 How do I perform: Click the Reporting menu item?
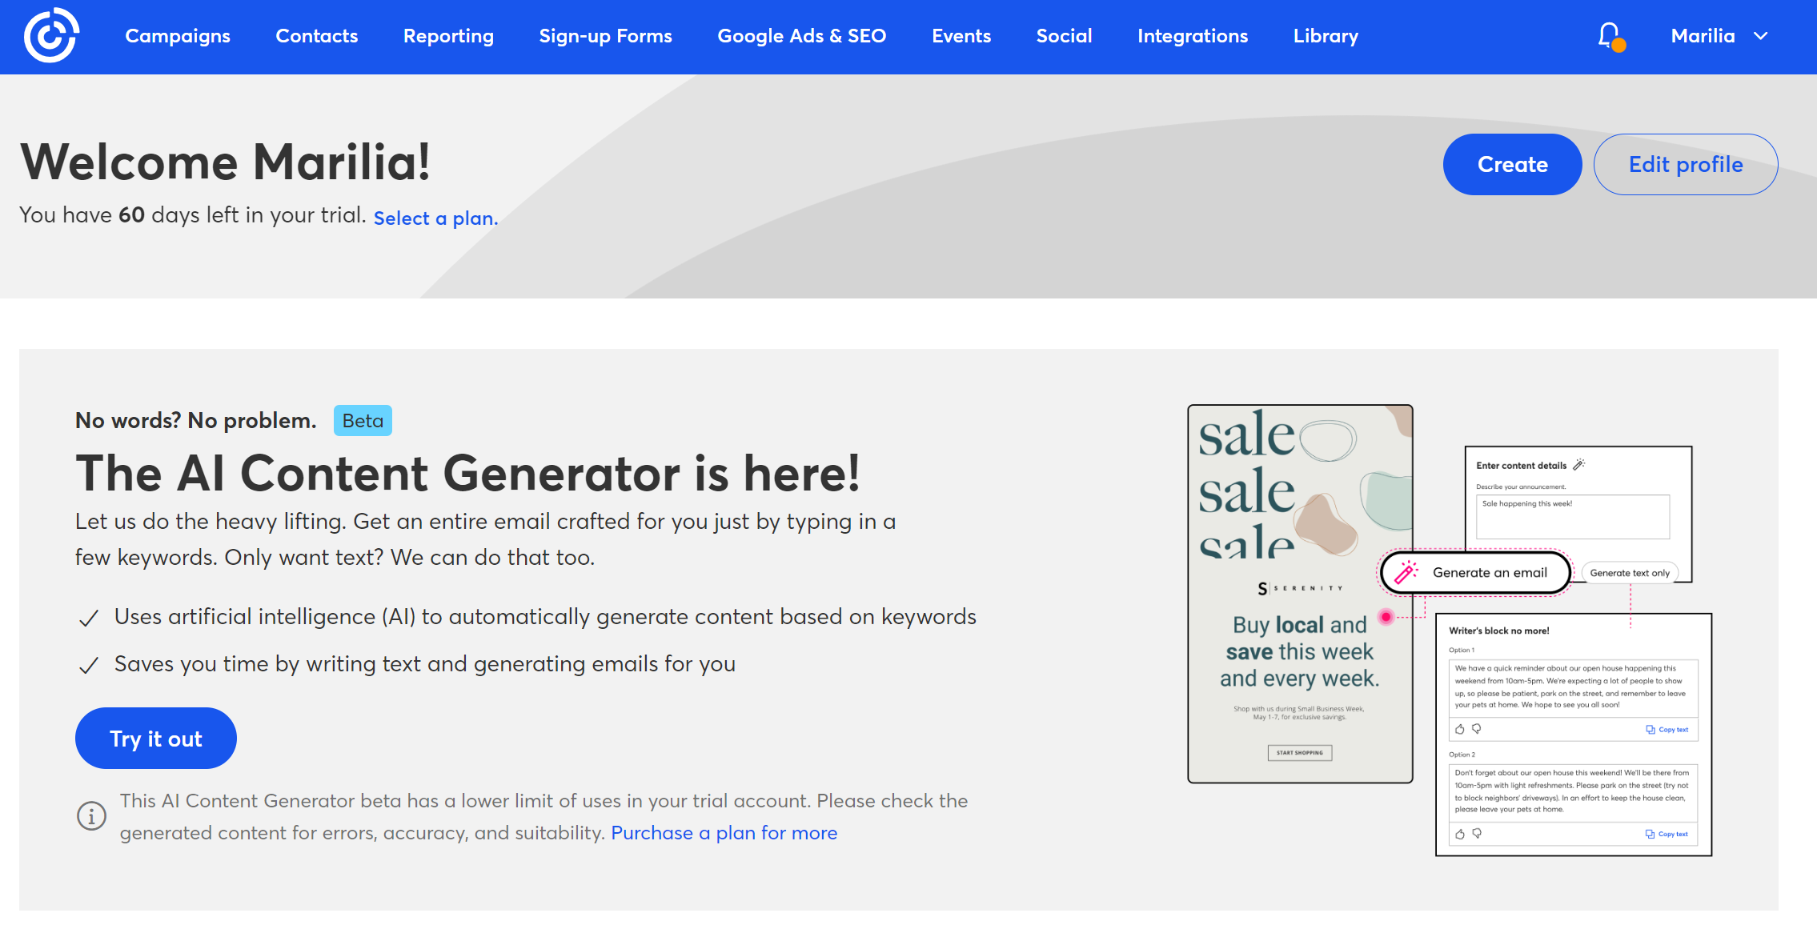pyautogui.click(x=448, y=36)
